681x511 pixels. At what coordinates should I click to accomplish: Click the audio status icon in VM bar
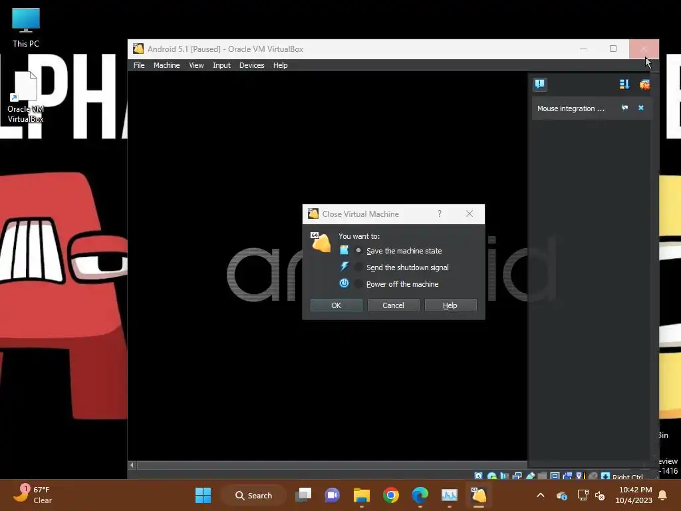(x=505, y=476)
